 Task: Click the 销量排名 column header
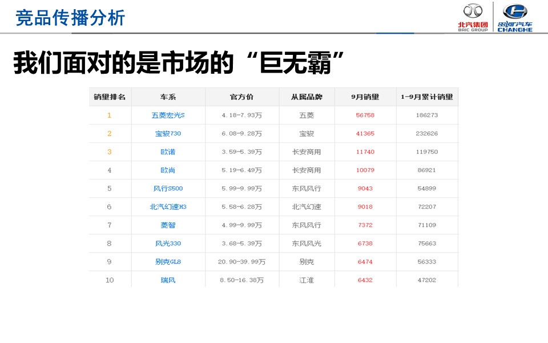[110, 97]
